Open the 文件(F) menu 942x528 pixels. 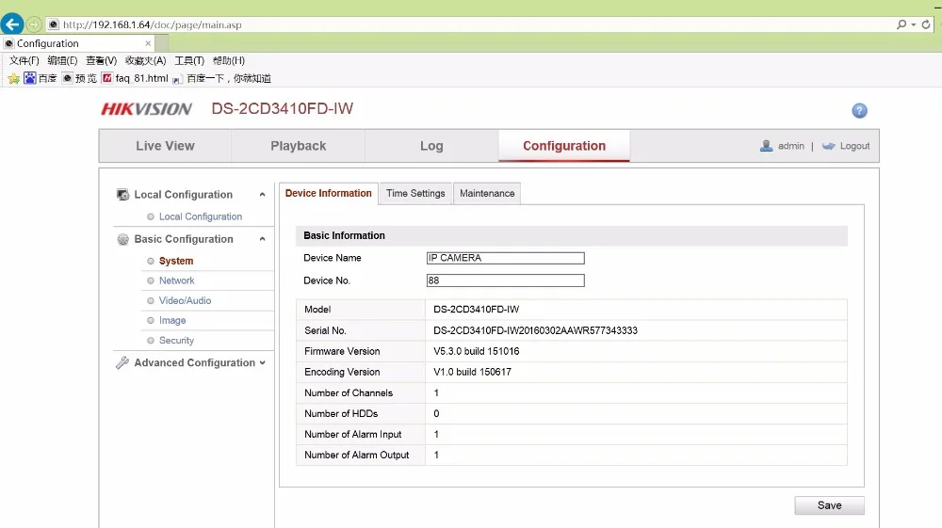(x=24, y=60)
